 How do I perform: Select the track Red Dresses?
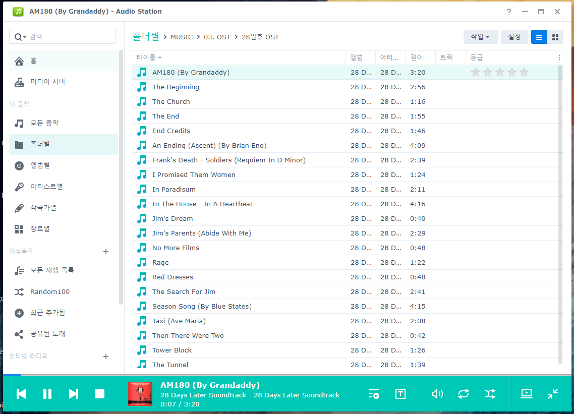click(x=345, y=277)
